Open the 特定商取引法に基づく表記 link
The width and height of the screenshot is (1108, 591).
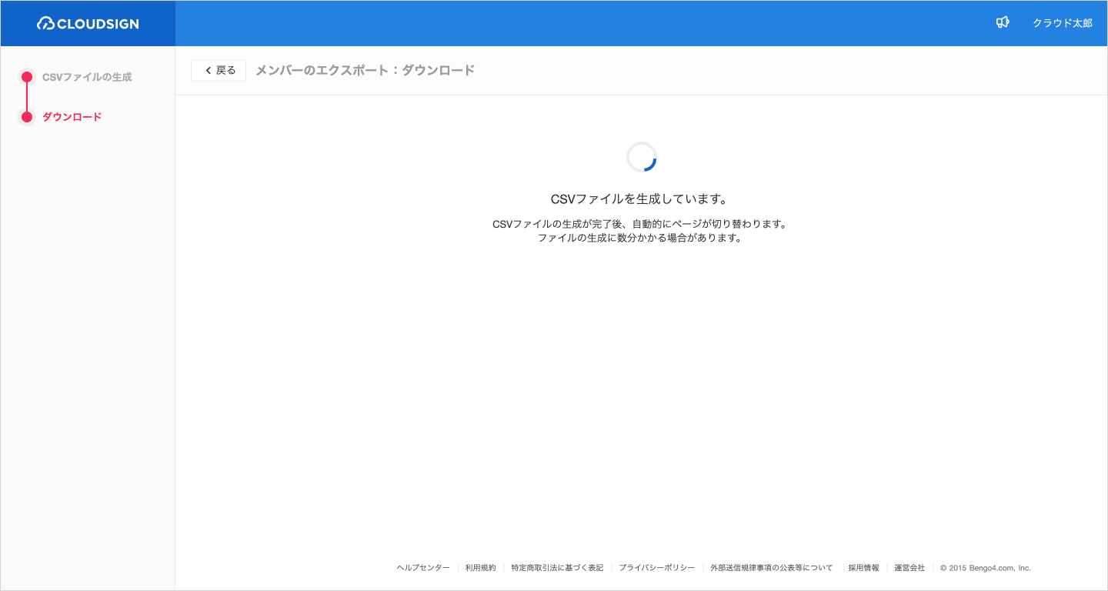point(557,568)
